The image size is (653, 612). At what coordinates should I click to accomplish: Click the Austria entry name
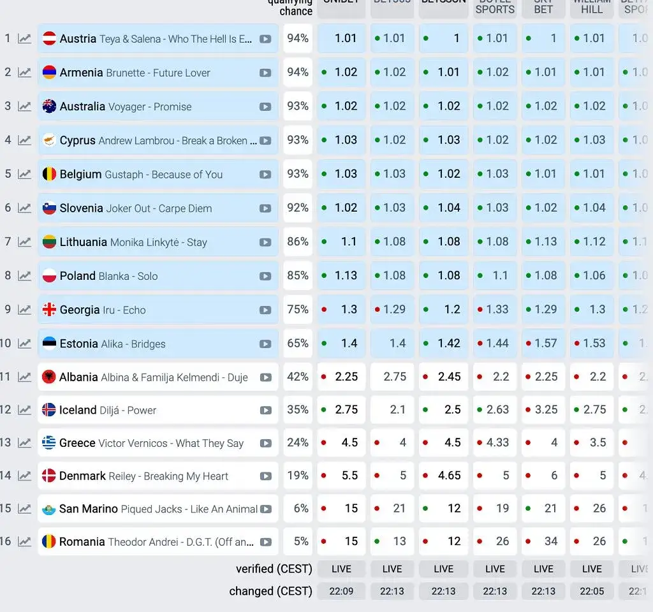(78, 39)
